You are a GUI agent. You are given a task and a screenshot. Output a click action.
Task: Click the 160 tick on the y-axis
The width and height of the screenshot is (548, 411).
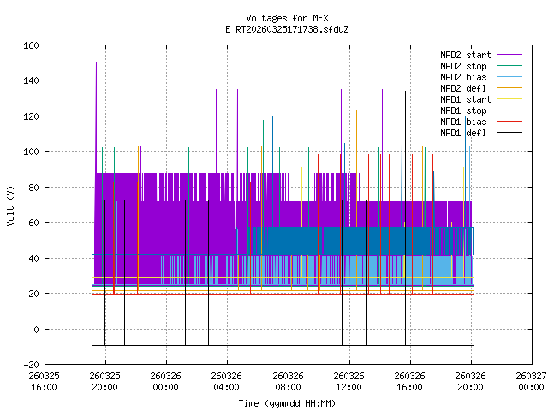pos(29,45)
